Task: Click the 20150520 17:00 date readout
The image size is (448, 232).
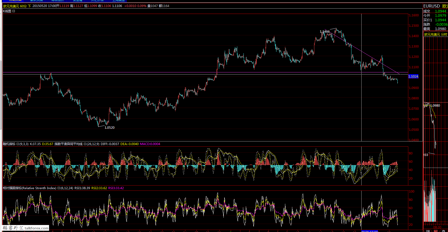Action: pos(44,6)
